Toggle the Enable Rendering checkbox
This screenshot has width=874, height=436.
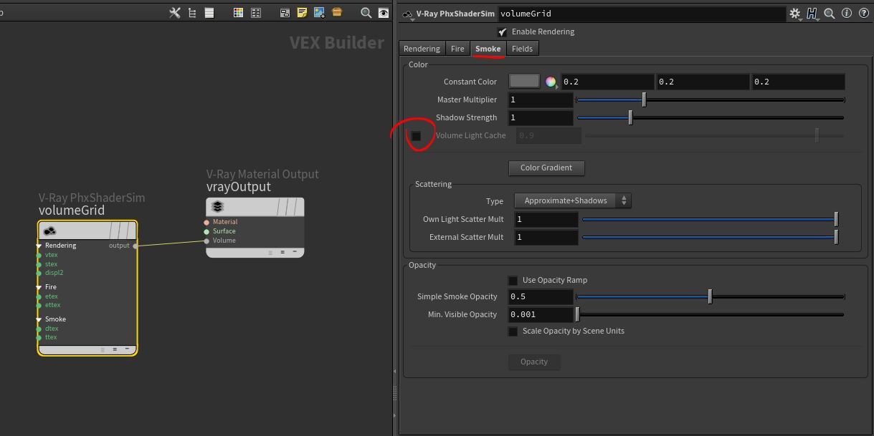502,32
